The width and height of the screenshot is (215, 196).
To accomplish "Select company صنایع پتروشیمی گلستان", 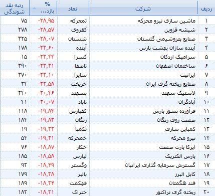I will tap(166, 39).
